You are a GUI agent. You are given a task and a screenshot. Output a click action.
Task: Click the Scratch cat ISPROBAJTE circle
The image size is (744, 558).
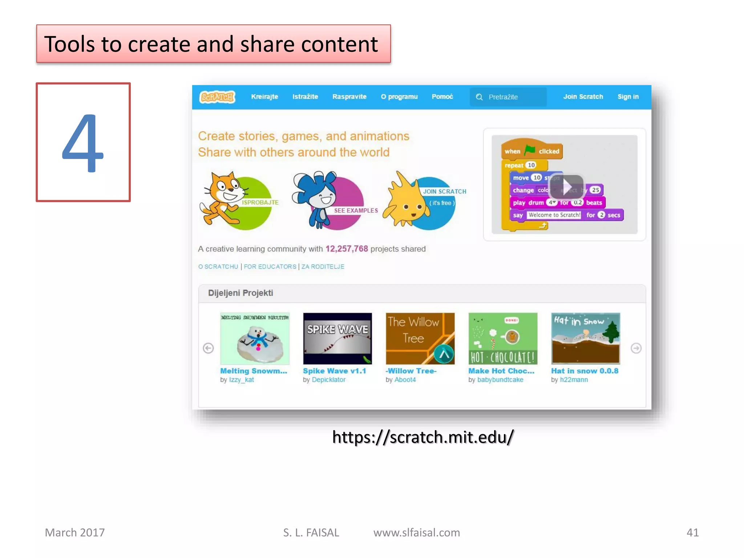tap(239, 201)
